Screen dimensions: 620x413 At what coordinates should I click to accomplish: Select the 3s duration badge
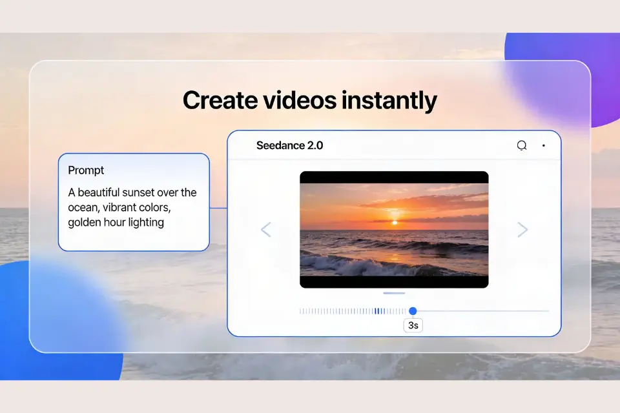pyautogui.click(x=413, y=325)
